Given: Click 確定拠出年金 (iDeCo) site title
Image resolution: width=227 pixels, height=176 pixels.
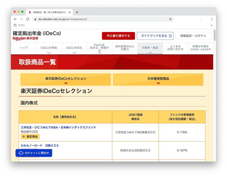Looking at the screenshot, I should (37, 33).
